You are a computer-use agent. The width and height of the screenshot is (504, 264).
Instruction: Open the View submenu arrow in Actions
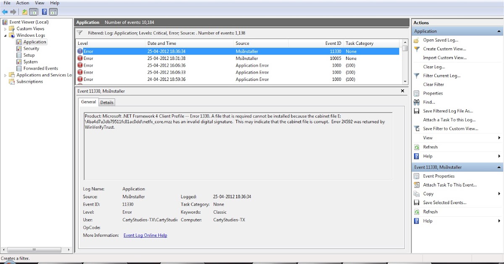499,138
